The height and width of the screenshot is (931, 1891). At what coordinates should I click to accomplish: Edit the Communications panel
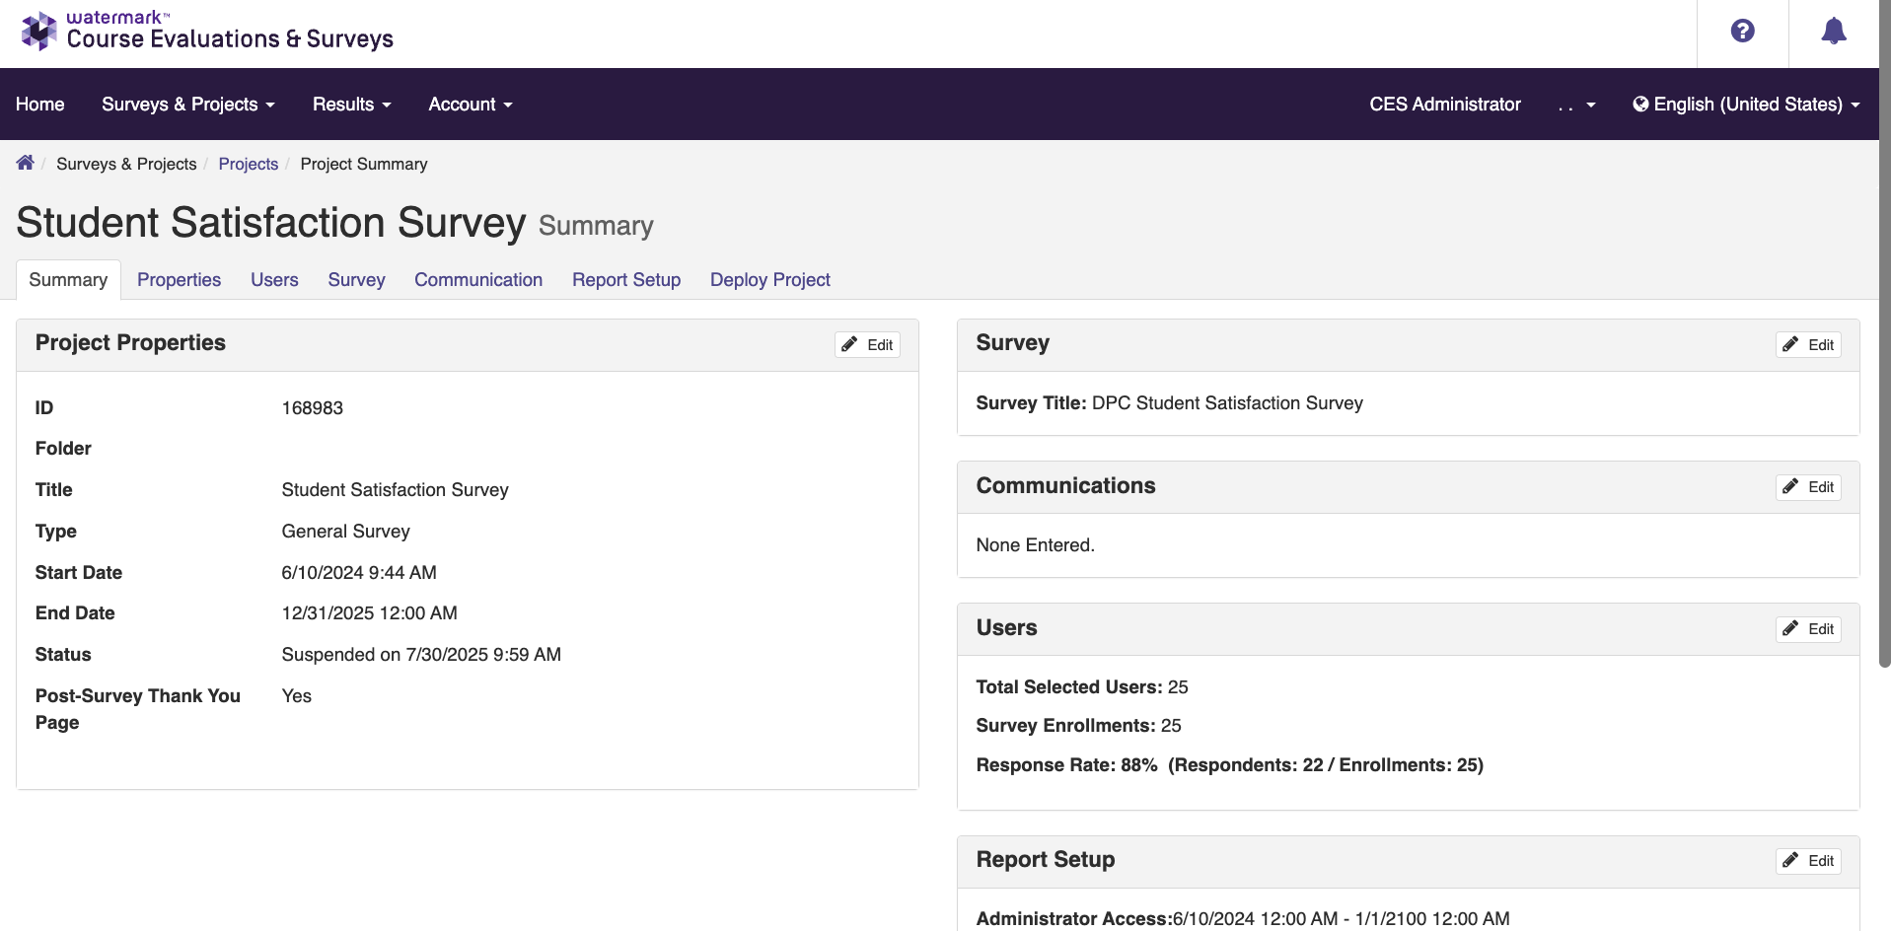point(1808,486)
